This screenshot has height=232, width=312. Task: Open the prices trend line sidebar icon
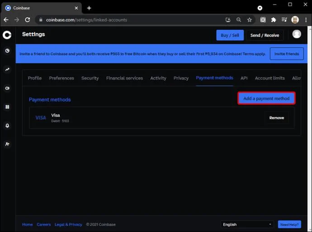tap(7, 70)
